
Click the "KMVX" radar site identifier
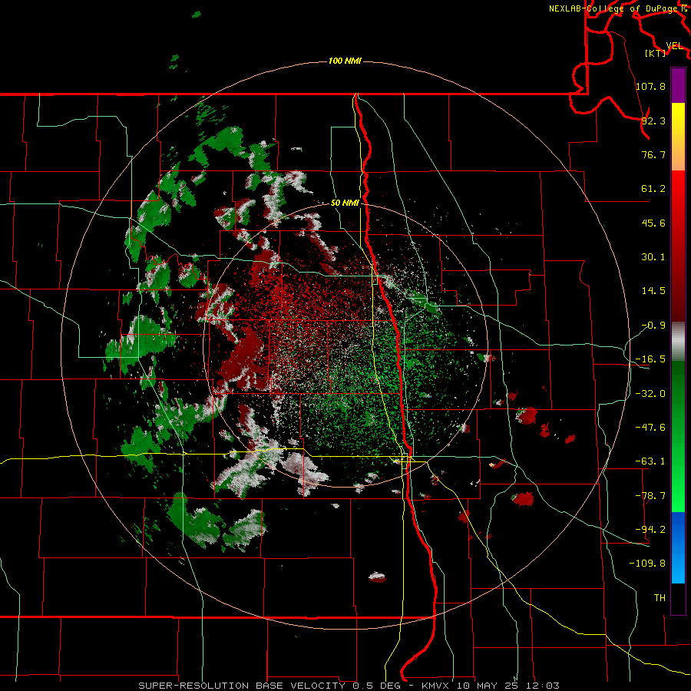tap(436, 686)
